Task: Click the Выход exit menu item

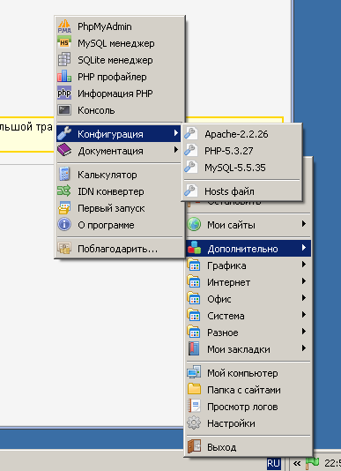Action: (x=248, y=447)
